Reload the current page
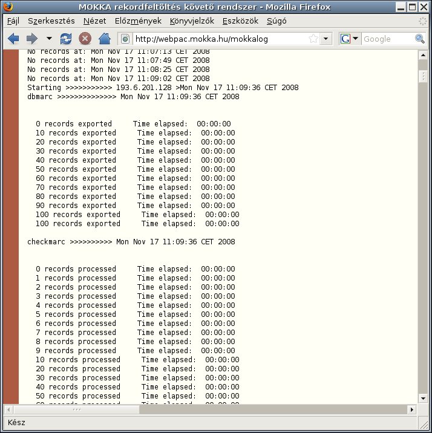The height and width of the screenshot is (433, 432). [66, 39]
